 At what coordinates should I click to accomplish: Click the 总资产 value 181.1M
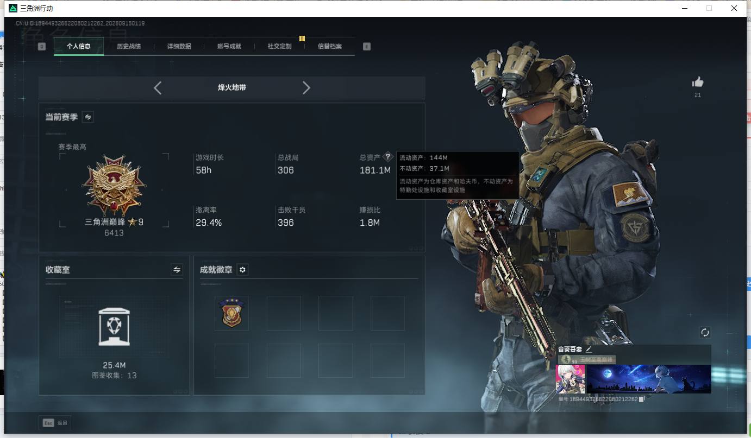click(x=375, y=170)
